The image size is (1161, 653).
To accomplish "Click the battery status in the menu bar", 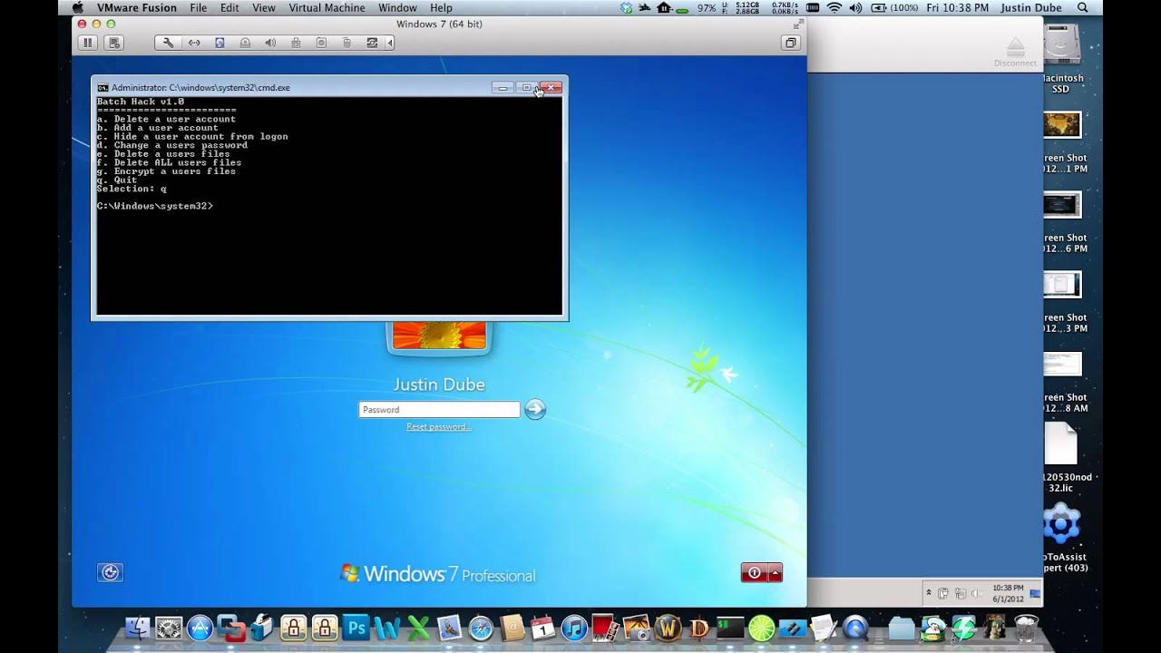I will [894, 7].
